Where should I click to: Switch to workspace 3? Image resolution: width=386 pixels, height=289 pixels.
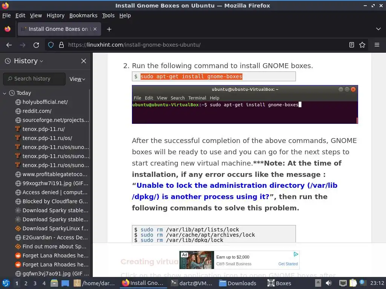click(x=35, y=284)
